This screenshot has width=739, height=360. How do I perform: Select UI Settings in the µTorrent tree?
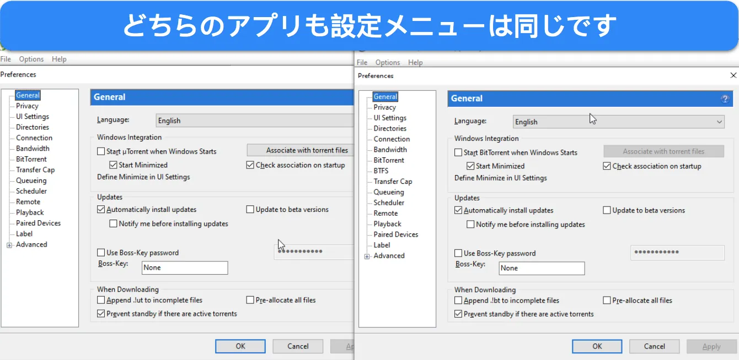pos(33,117)
